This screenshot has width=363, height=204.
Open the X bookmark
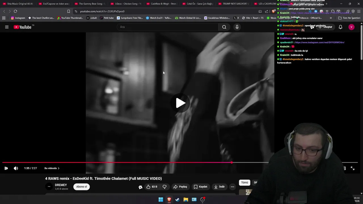236,18
